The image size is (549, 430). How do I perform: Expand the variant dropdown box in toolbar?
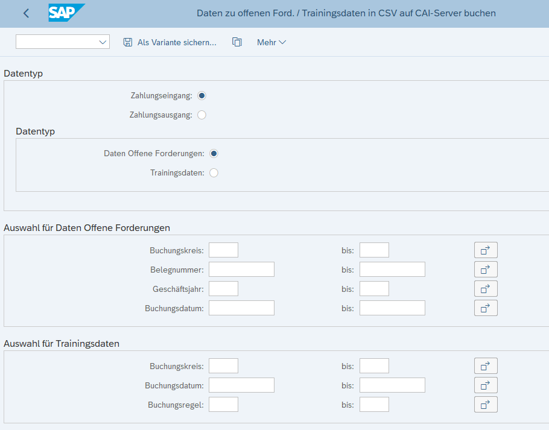[102, 42]
